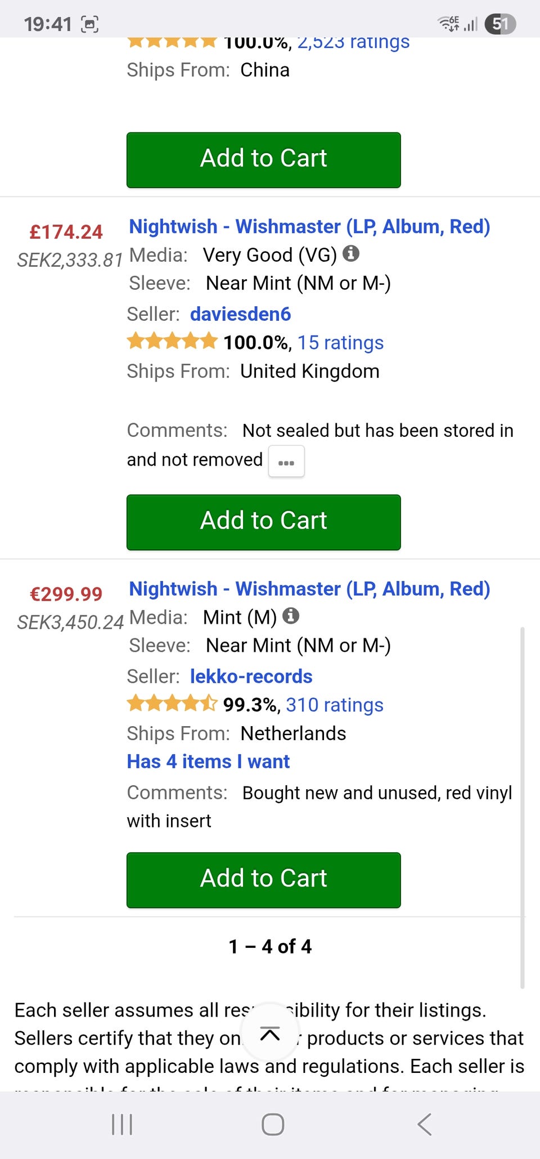View lekko-records' 310 ratings
This screenshot has width=540, height=1159.
(335, 705)
